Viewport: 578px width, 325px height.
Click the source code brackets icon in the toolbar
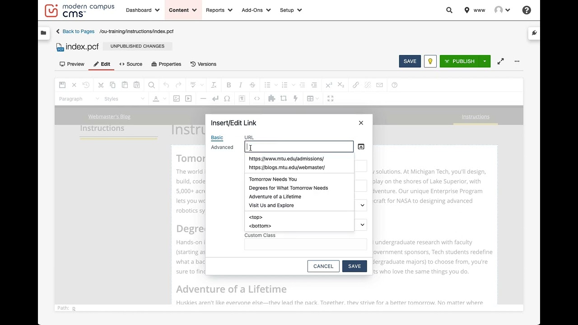[x=257, y=98]
